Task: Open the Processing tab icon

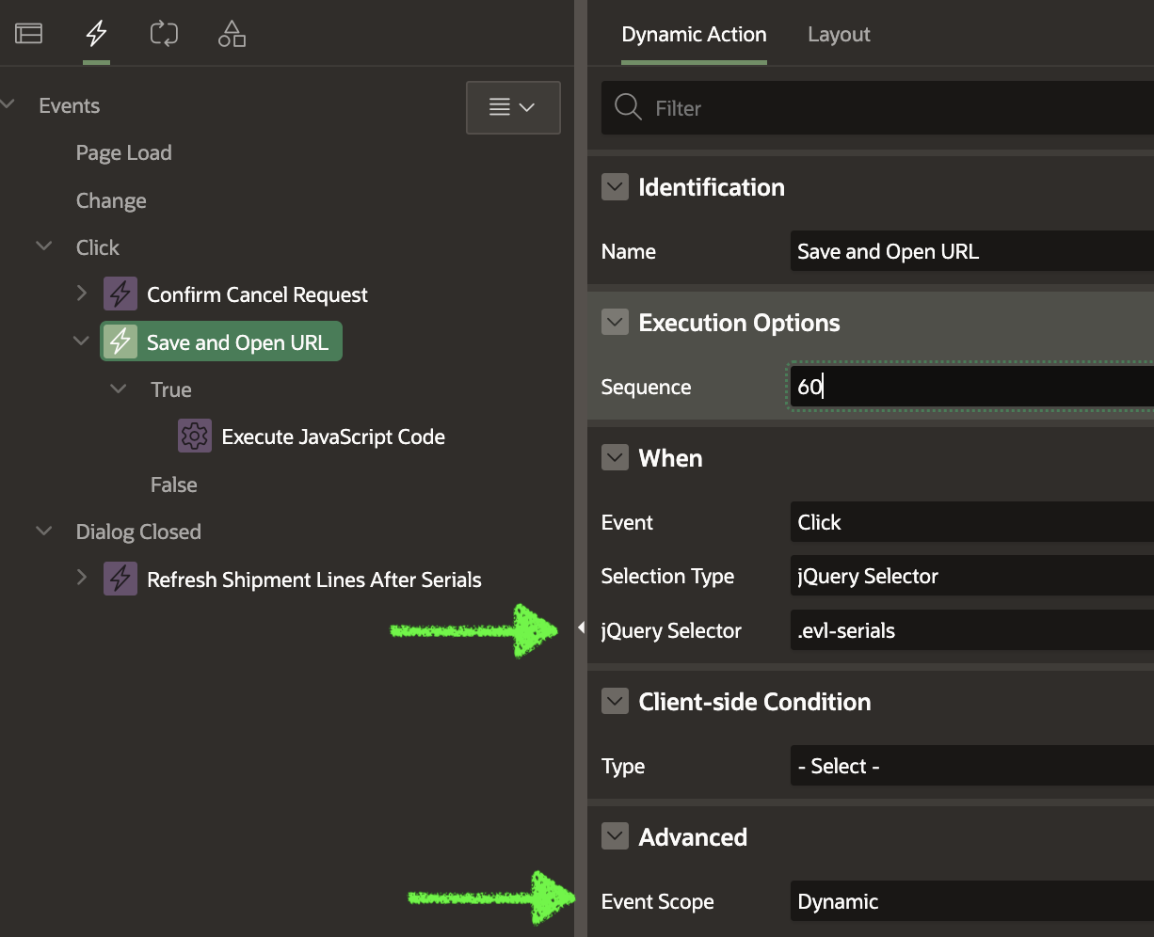Action: (164, 34)
